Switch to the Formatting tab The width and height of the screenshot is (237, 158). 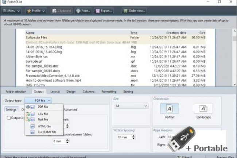click(x=109, y=92)
